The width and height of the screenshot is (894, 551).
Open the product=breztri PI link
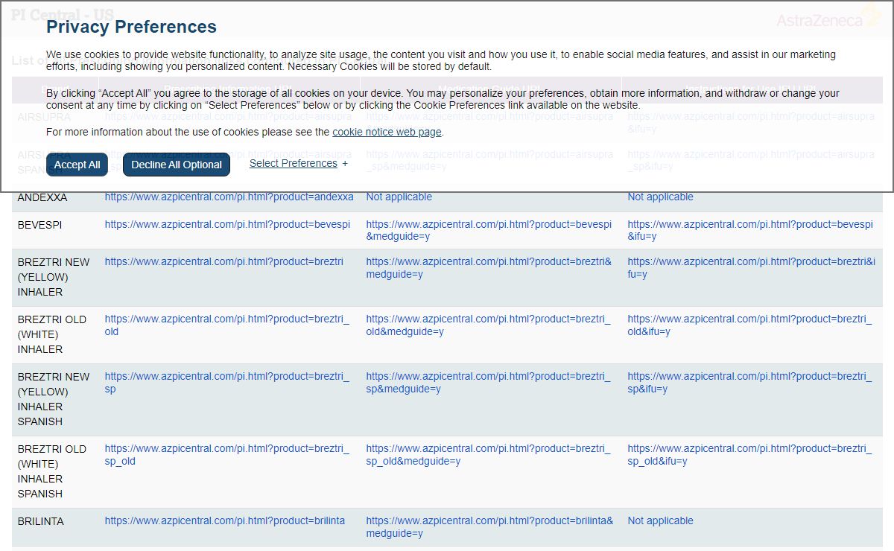[224, 261]
